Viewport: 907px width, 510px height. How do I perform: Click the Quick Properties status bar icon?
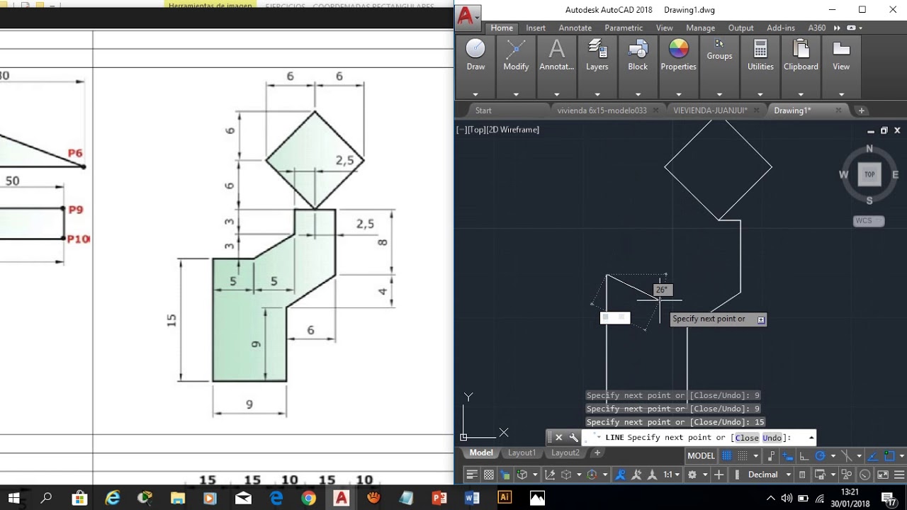802,475
